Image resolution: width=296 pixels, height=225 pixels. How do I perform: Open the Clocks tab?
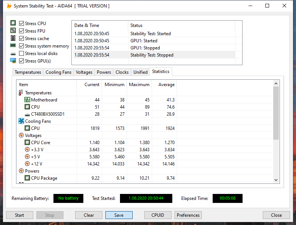pyautogui.click(x=122, y=72)
